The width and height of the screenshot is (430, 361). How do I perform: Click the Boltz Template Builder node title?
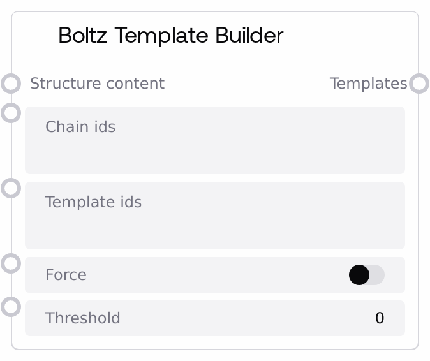pos(170,36)
